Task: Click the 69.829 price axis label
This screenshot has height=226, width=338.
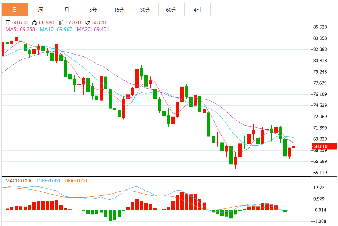Action: tap(320, 139)
